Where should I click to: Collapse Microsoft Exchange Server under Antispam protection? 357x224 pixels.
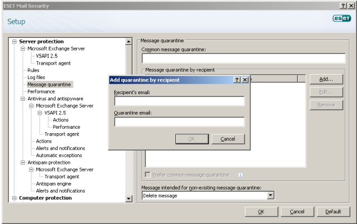[x=31, y=169]
